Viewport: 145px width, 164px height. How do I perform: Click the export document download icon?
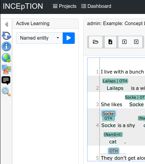(x=110, y=42)
